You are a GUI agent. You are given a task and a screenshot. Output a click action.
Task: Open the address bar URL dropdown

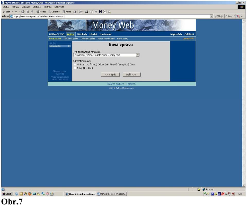[x=211, y=16]
